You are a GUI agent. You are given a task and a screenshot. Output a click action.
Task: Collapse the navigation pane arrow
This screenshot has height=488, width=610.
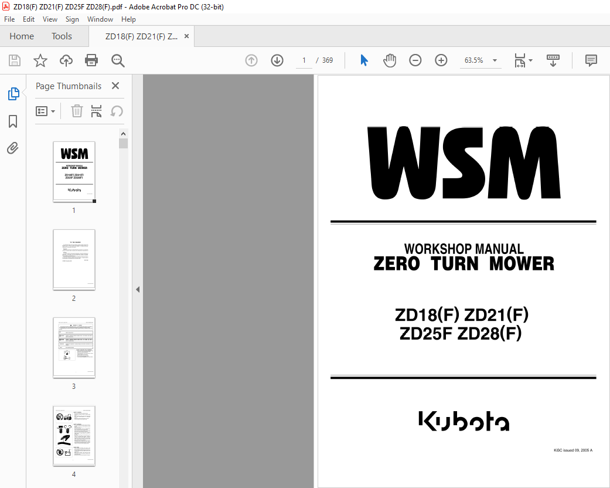coord(137,289)
